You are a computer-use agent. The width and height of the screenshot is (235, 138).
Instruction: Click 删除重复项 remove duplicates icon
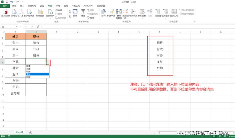(x=119, y=14)
